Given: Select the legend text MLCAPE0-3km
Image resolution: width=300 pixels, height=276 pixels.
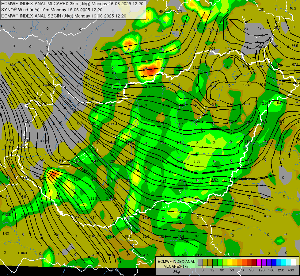Looking at the screenshot, I should click(x=176, y=266).
